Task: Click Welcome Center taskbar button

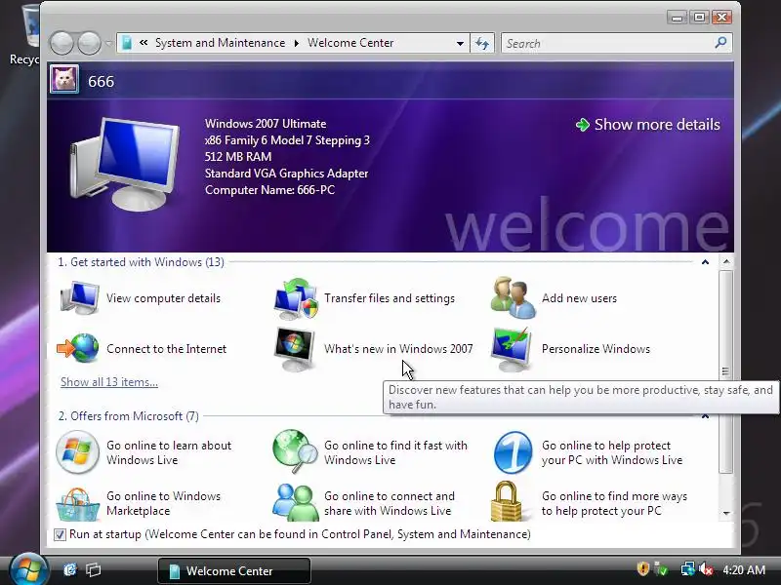Action: pyautogui.click(x=234, y=570)
